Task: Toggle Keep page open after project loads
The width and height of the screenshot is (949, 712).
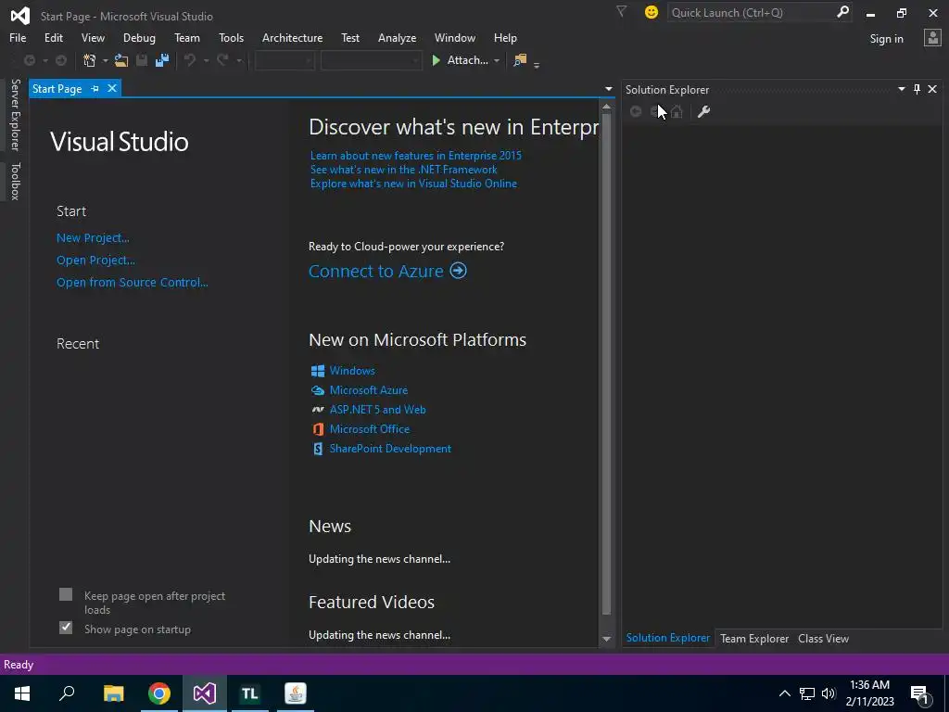Action: coord(66,594)
